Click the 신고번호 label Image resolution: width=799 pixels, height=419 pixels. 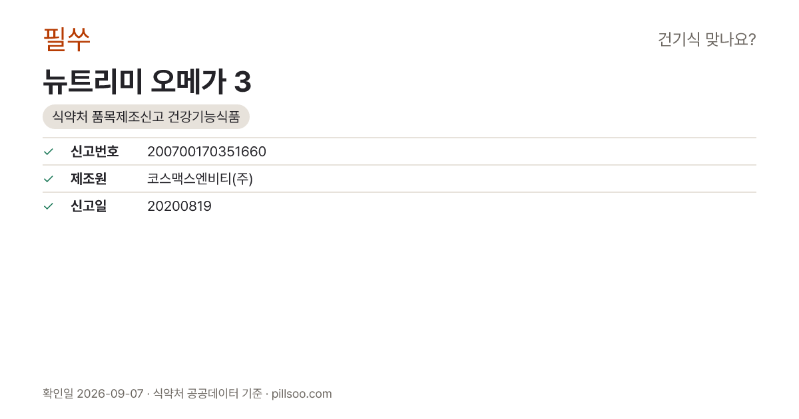coord(95,152)
